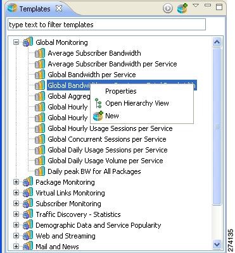Viewport: 235px width, 253px height.
Task: Maximize the Templates panel
Action: click(219, 7)
